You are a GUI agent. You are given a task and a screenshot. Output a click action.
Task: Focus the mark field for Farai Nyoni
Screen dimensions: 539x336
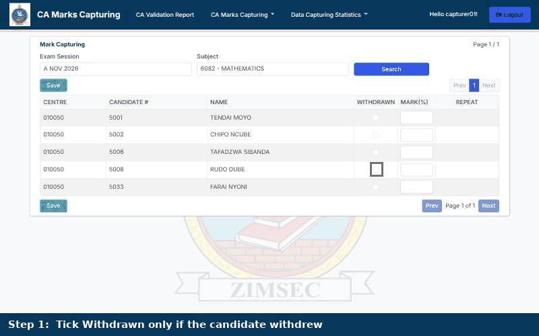click(416, 187)
